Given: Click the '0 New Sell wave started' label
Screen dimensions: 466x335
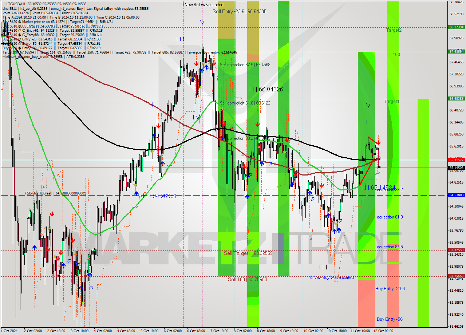Looking at the screenshot, I should click(x=202, y=5).
